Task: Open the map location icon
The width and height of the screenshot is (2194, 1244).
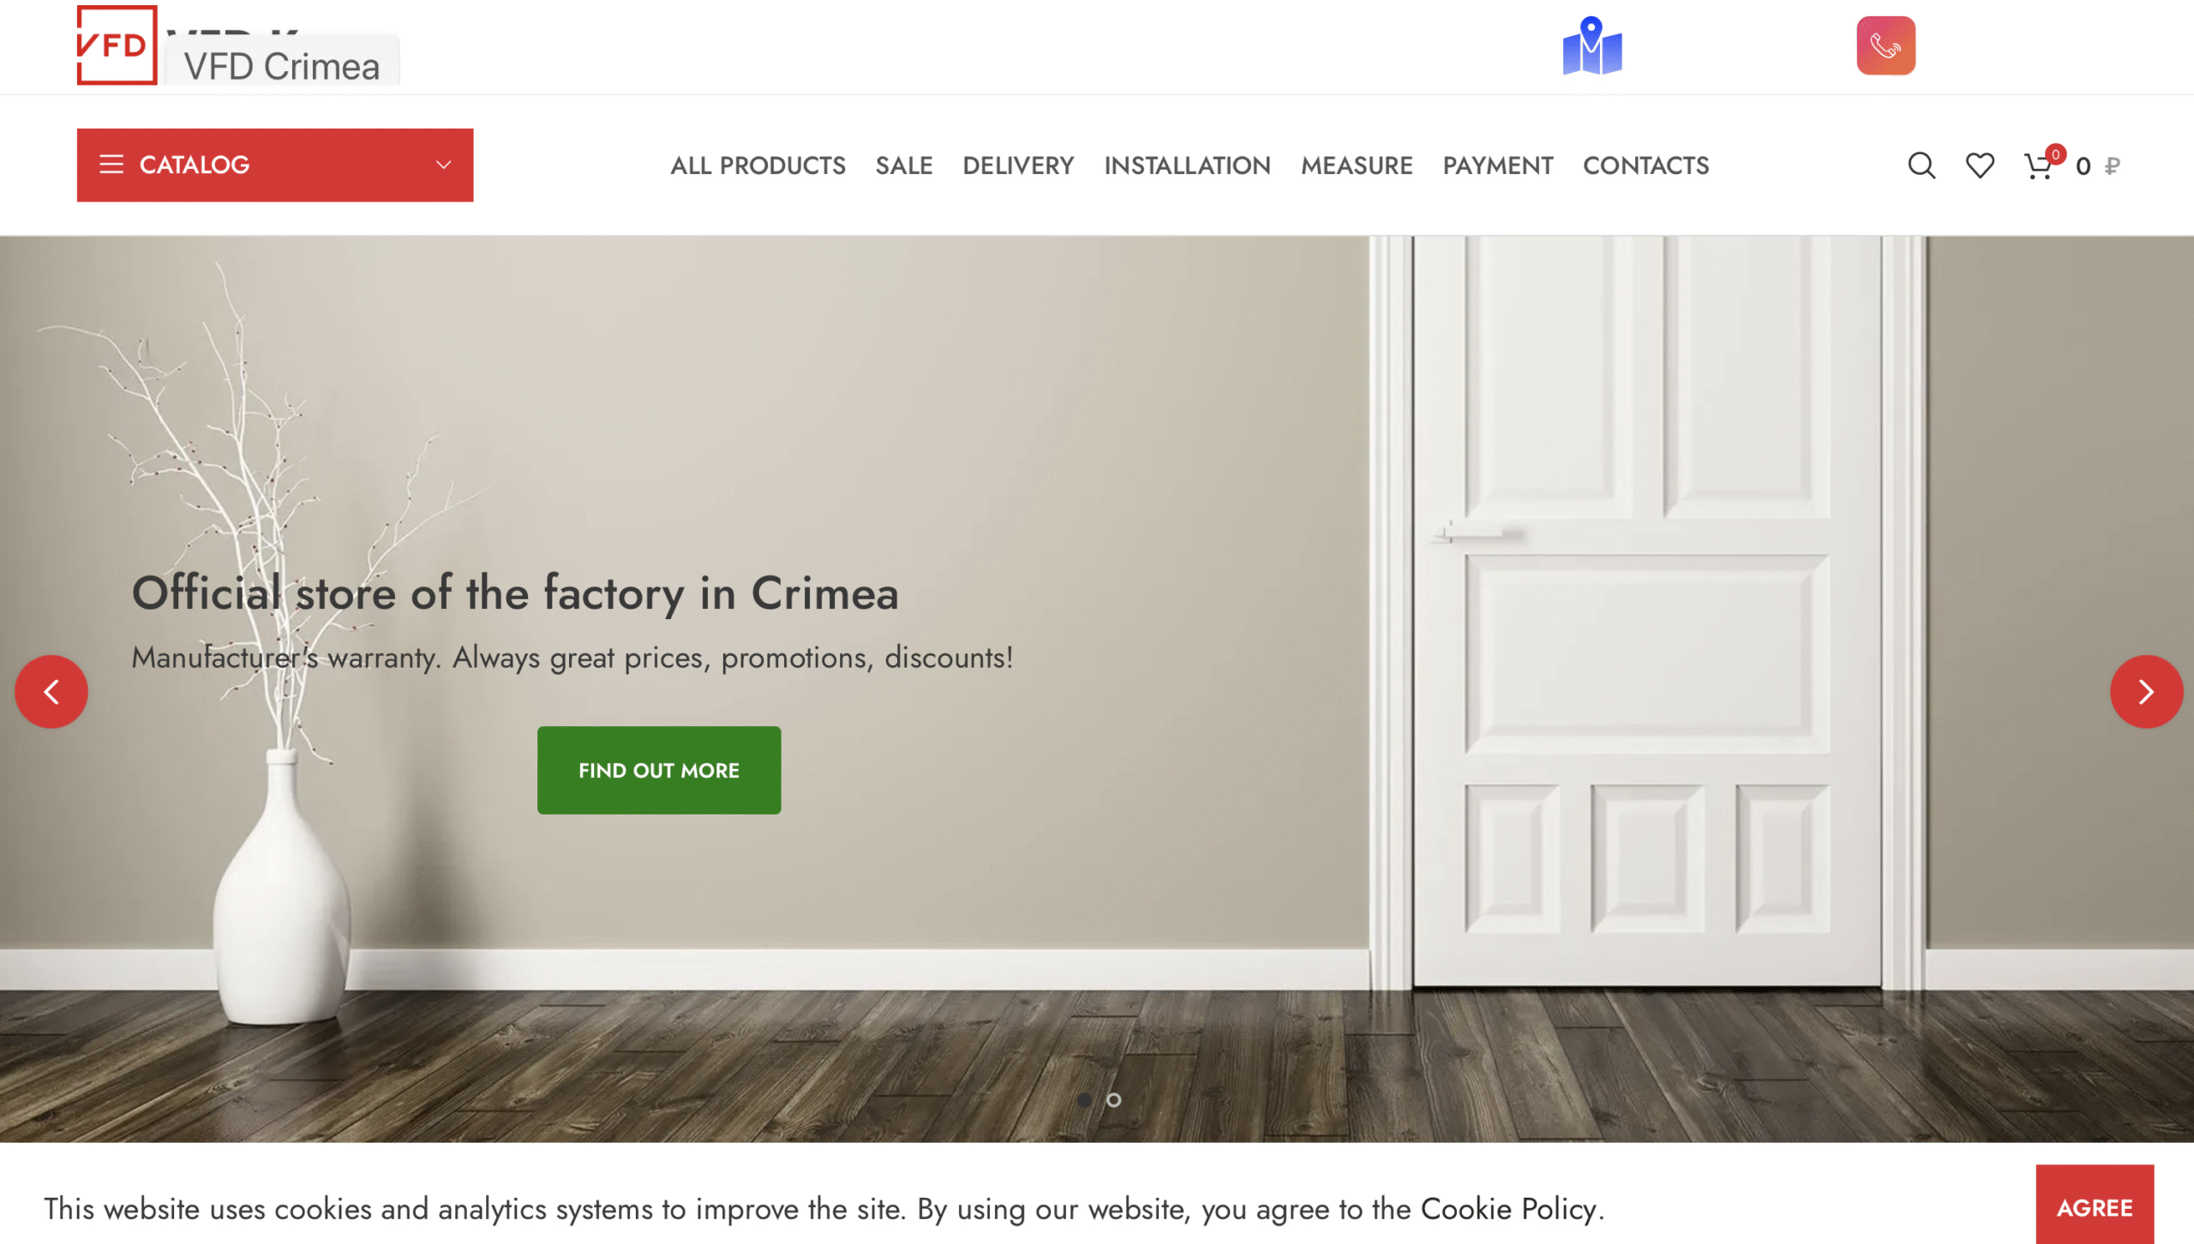Action: click(1592, 45)
